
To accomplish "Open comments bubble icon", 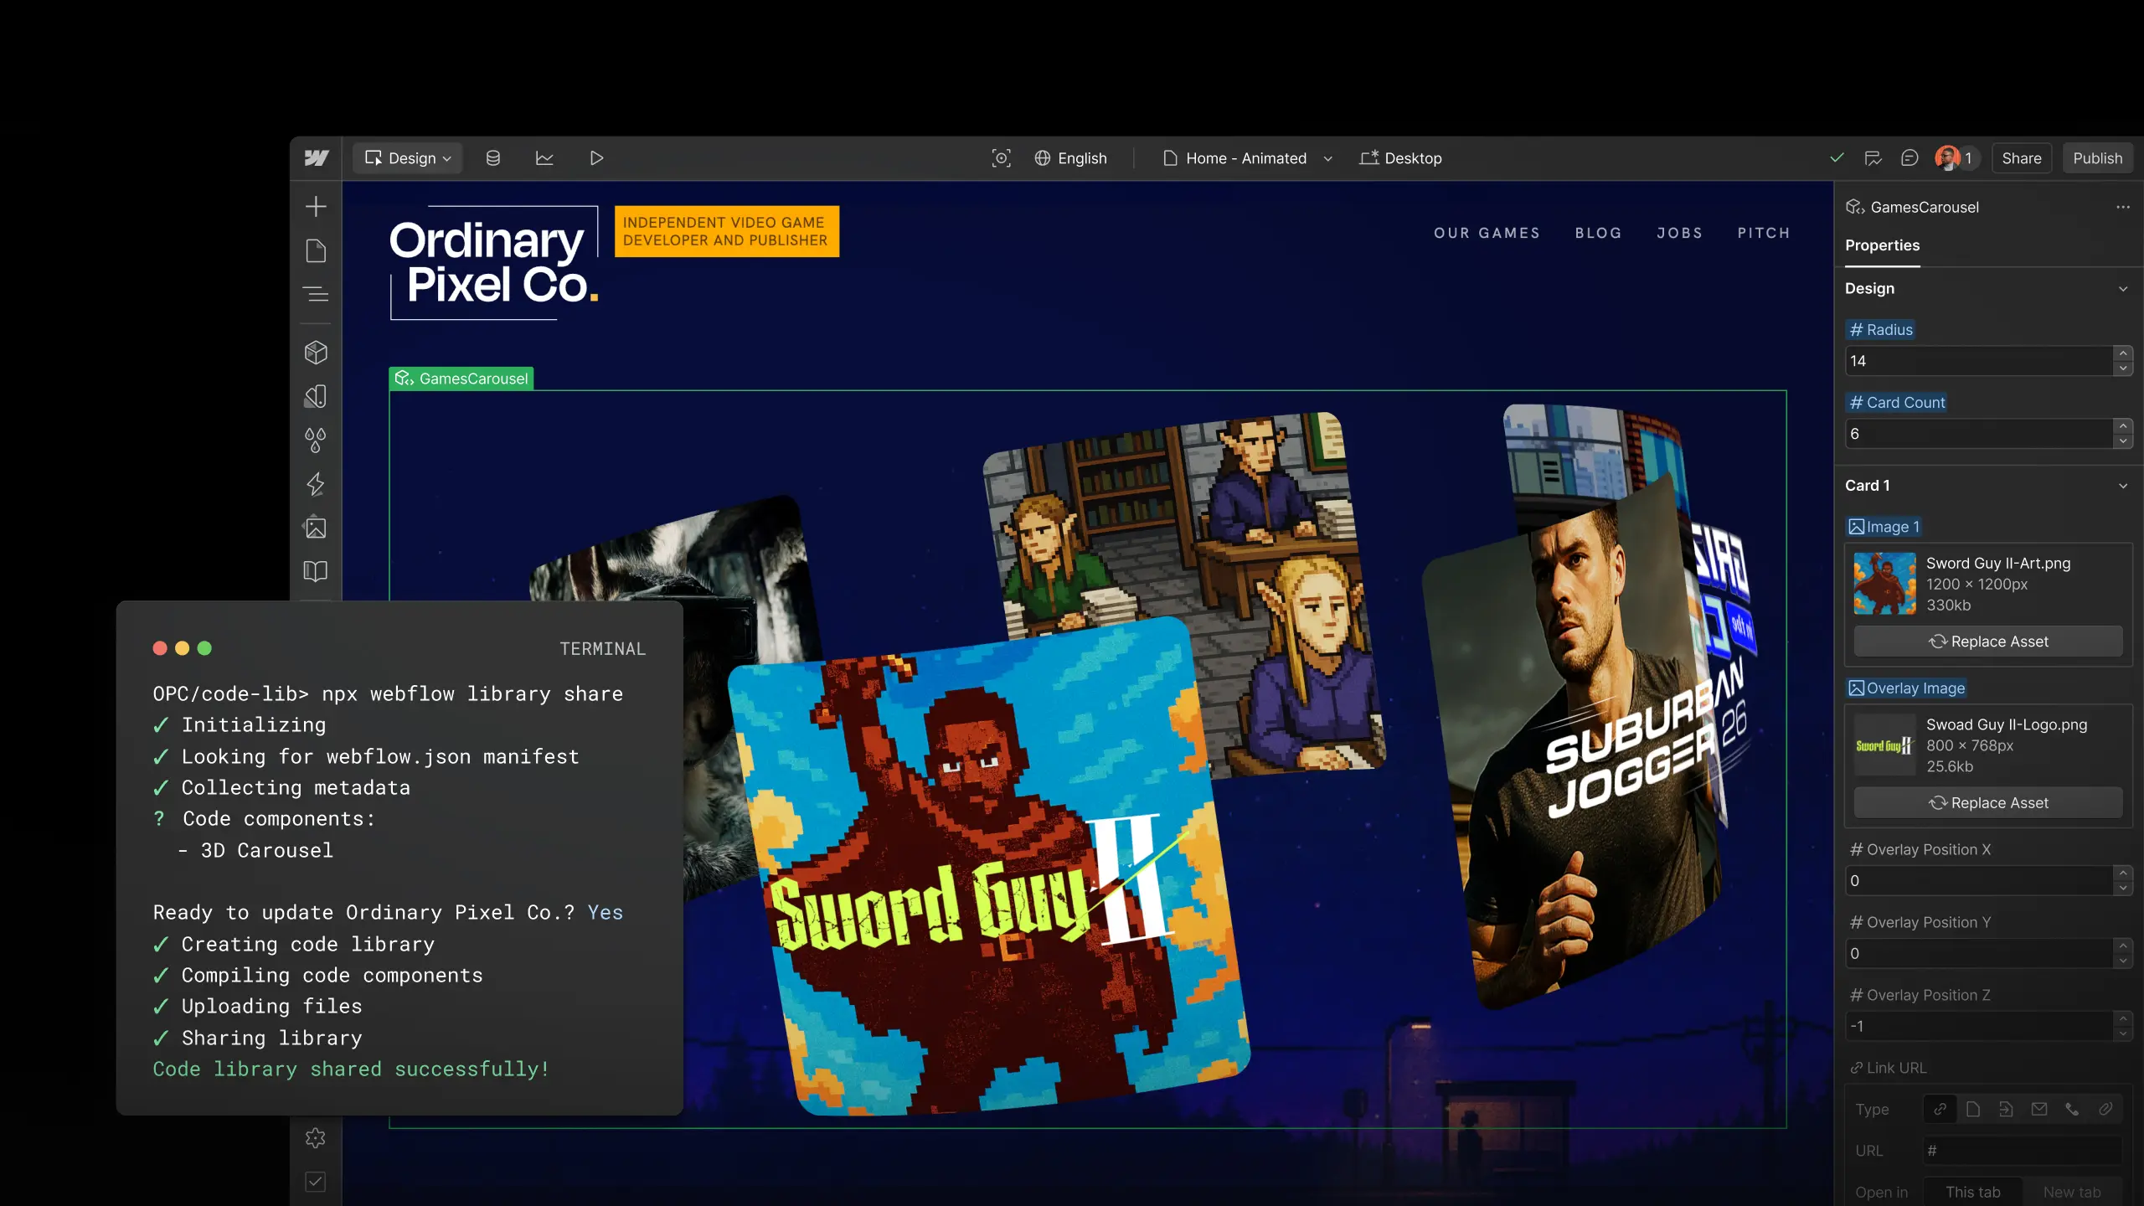I will tap(1909, 158).
